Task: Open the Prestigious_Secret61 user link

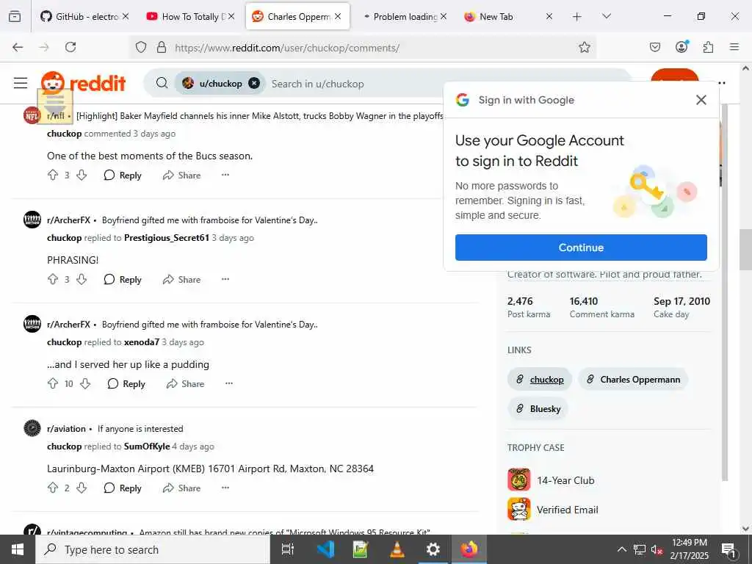Action: tap(167, 238)
